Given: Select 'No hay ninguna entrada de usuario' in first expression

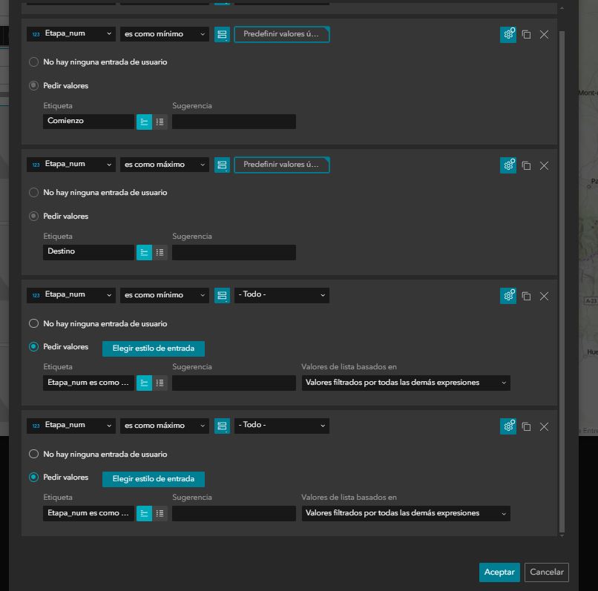Looking at the screenshot, I should click(x=33, y=62).
